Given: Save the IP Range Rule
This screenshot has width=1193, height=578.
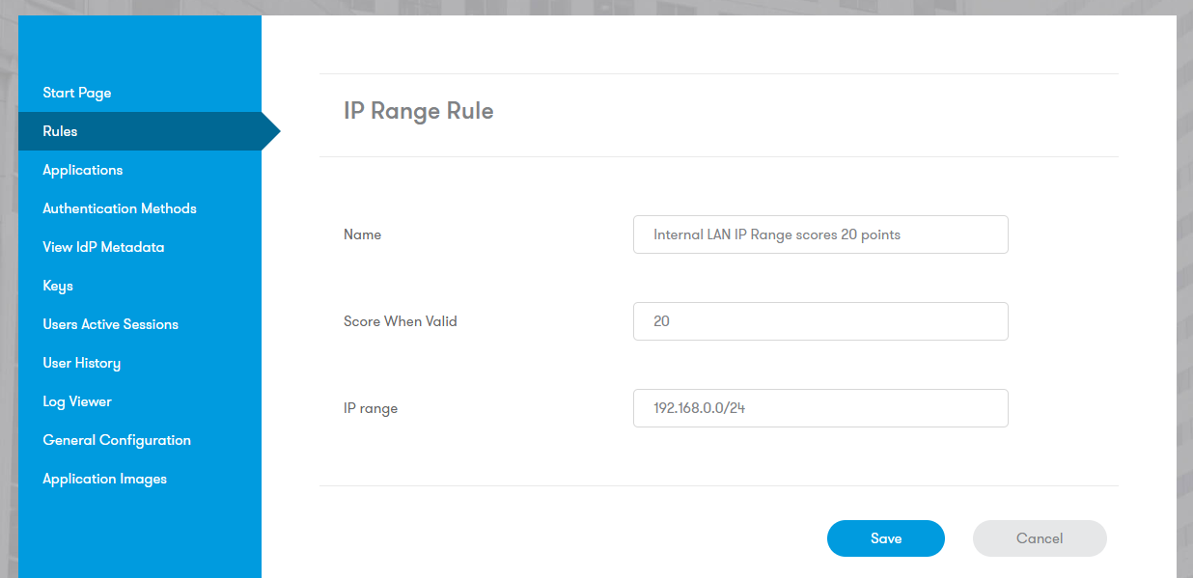Looking at the screenshot, I should tap(885, 538).
